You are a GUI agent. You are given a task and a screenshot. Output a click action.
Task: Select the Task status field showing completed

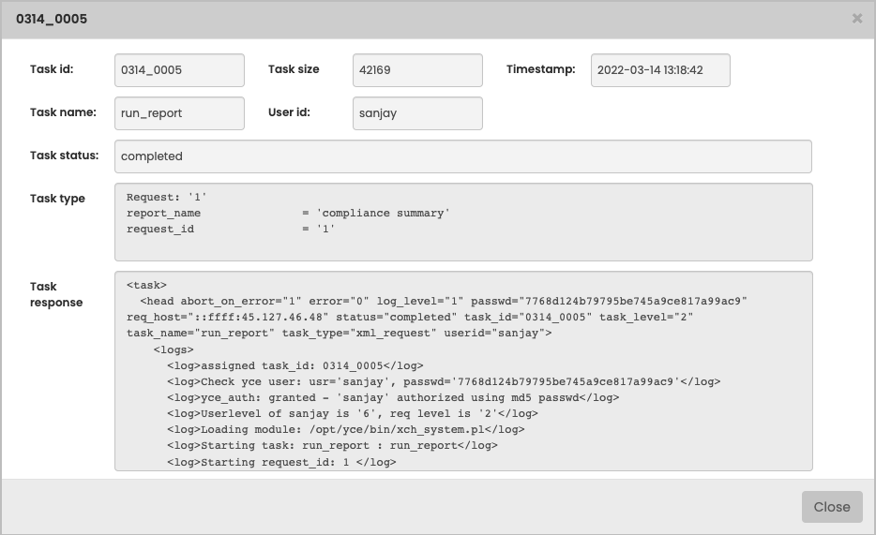point(462,156)
